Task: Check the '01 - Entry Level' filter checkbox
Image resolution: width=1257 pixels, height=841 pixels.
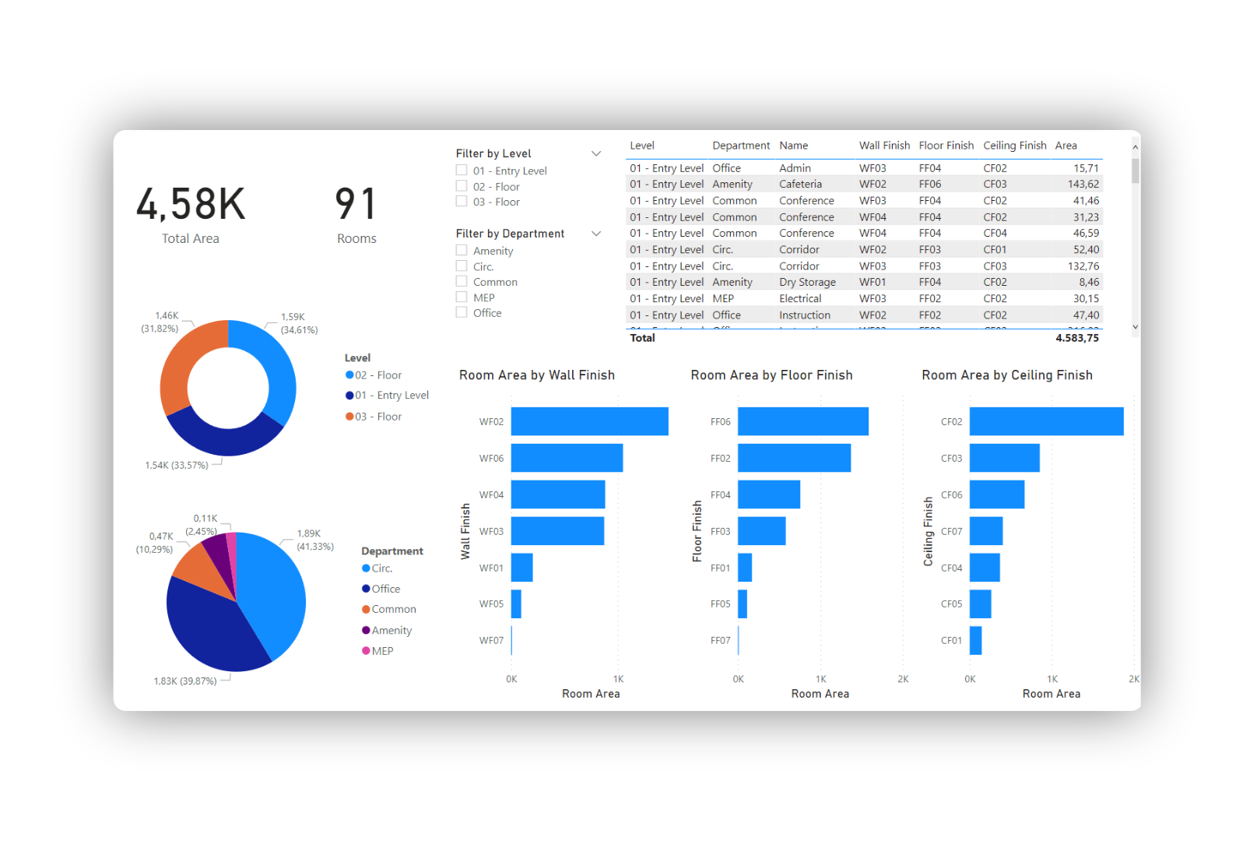Action: coord(462,171)
